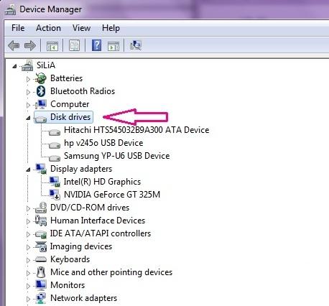329x306 pixels.
Task: Click the Back arrow toolbar icon
Action: click(14, 45)
